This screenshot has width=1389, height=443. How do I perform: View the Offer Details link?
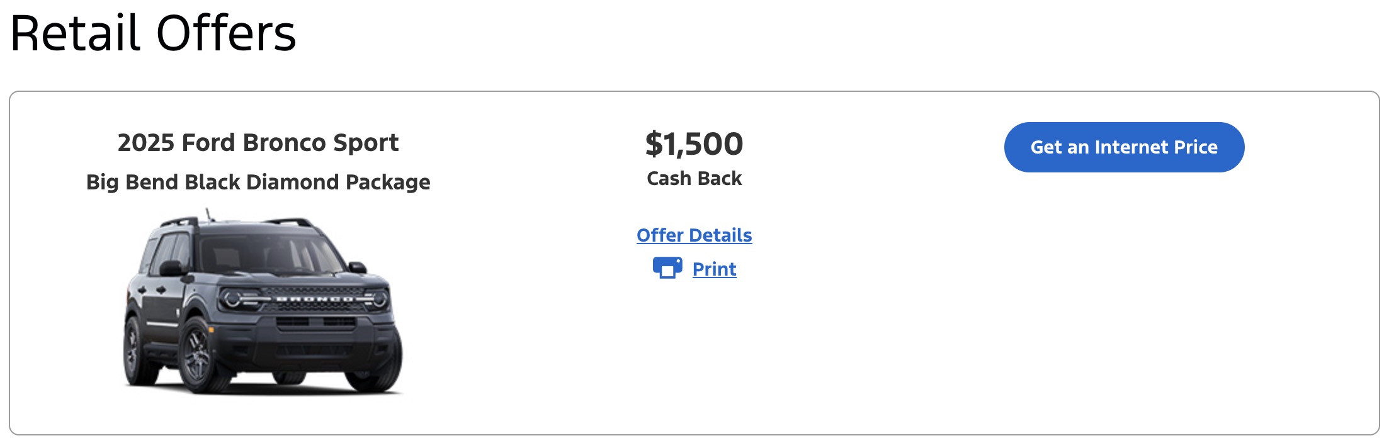[x=694, y=235]
